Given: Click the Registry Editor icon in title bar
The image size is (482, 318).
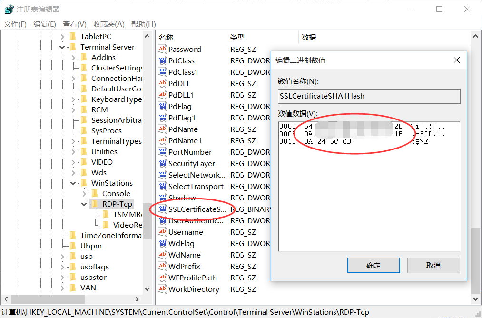Looking at the screenshot, I should [x=8, y=9].
